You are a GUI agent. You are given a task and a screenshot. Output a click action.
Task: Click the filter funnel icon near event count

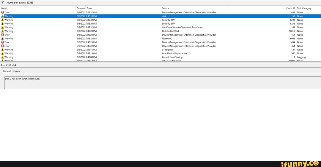point(3,2)
